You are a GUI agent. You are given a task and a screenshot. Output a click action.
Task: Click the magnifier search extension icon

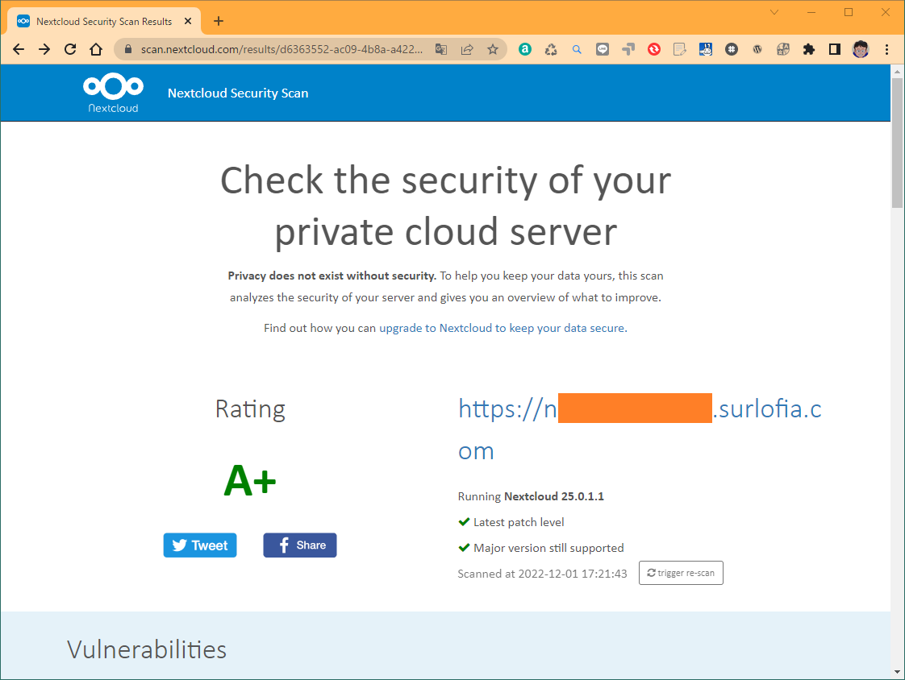click(x=576, y=49)
